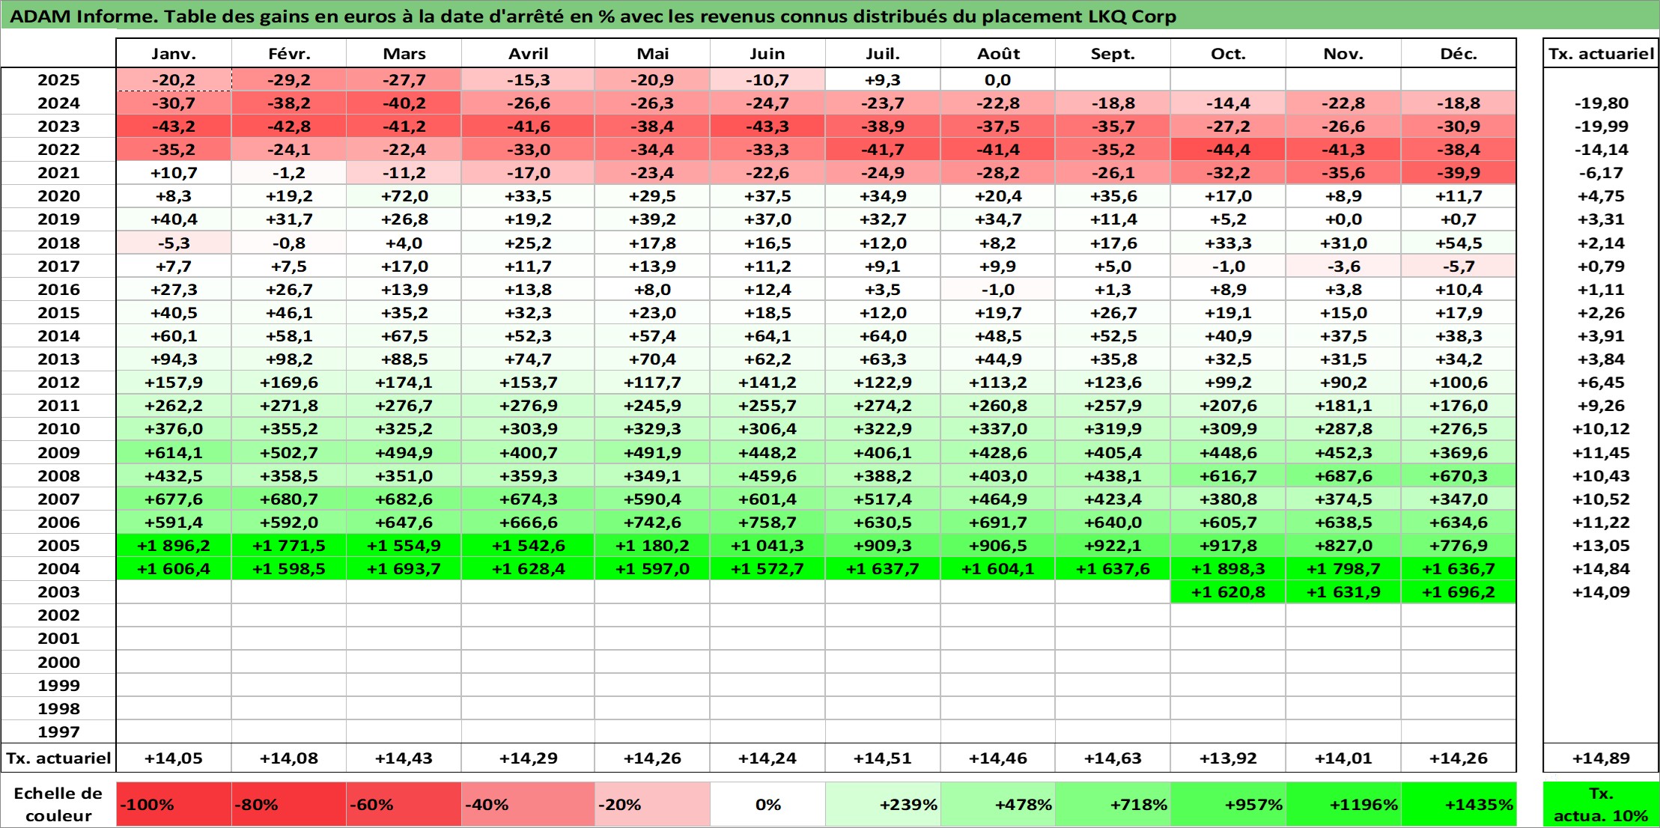Select cell +614,1 in January 2009
Image resolution: width=1660 pixels, height=828 pixels.
pos(174,453)
